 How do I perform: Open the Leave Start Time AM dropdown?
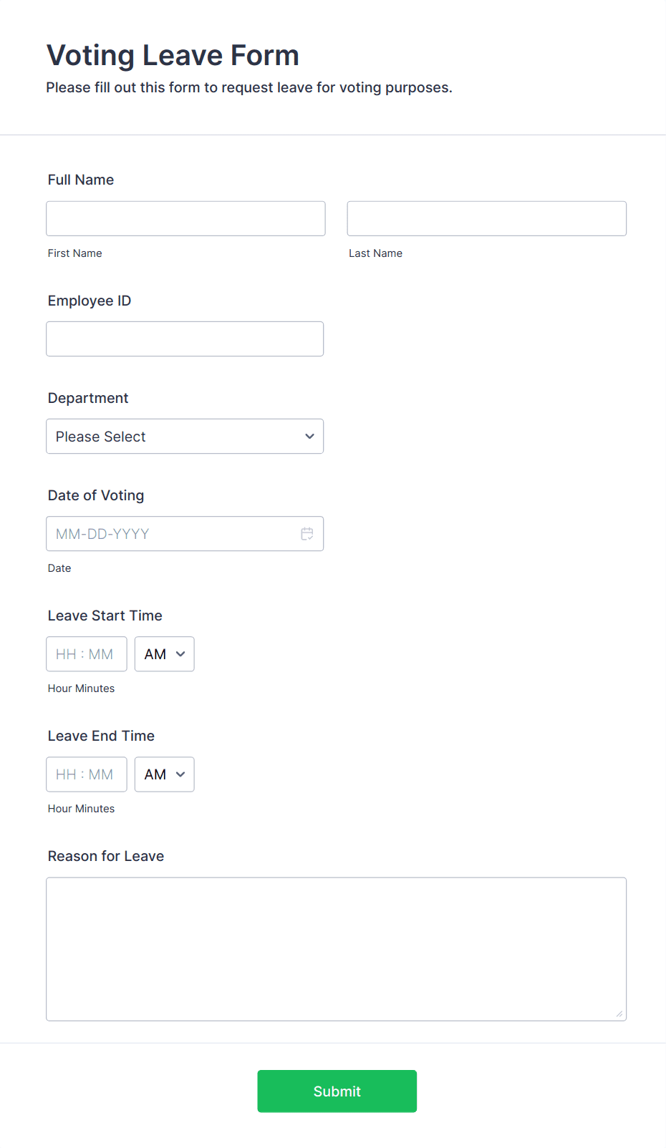point(164,654)
